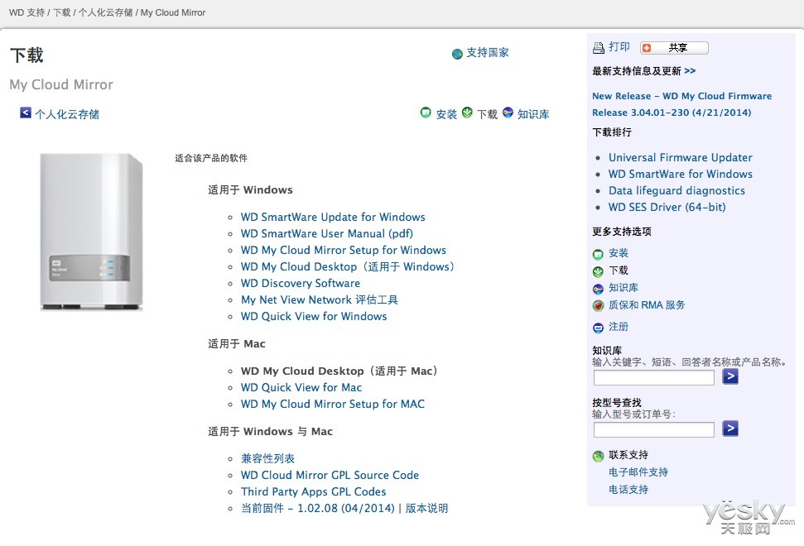Screen dimensions: 804x546
Task: Open WD SmartWare User Manual (pdf)
Action: point(326,233)
